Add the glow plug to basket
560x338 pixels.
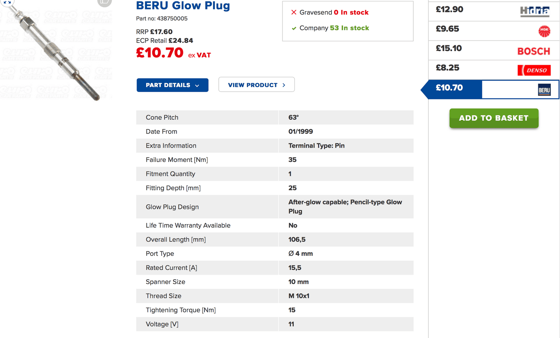pyautogui.click(x=494, y=118)
